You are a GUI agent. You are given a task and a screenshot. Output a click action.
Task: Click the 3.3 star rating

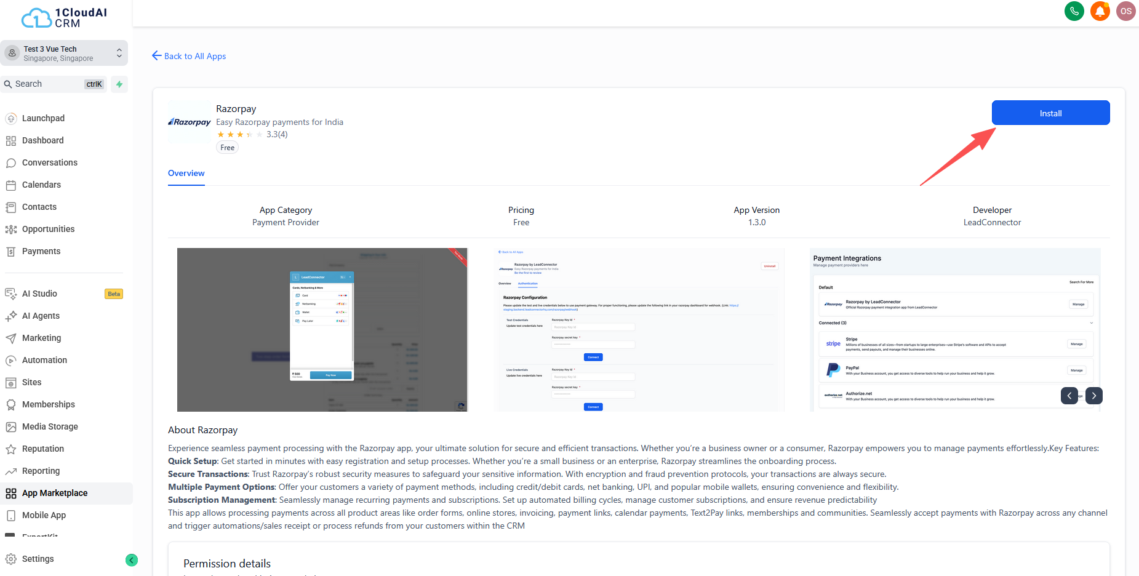pos(252,135)
